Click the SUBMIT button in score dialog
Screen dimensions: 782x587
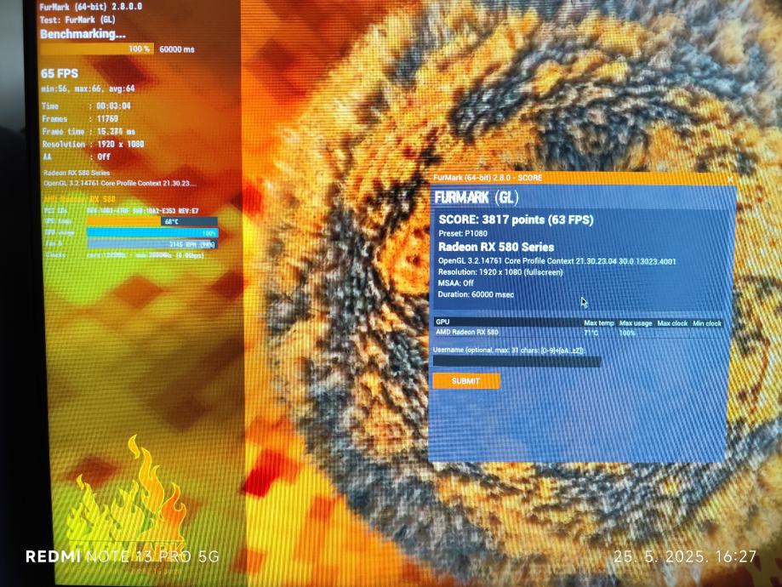(465, 381)
